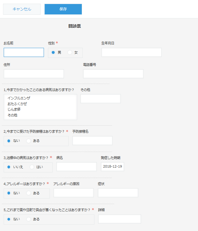Image resolution: width=198 pixels, height=231 pixels.
Task: Select ない for 薬や注射 question
Action: click(x=9, y=219)
